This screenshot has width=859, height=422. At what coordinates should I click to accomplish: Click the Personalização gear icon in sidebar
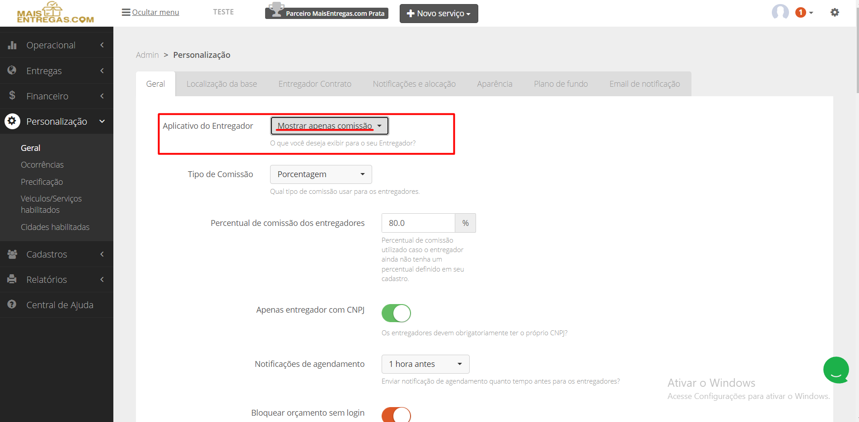click(x=12, y=121)
